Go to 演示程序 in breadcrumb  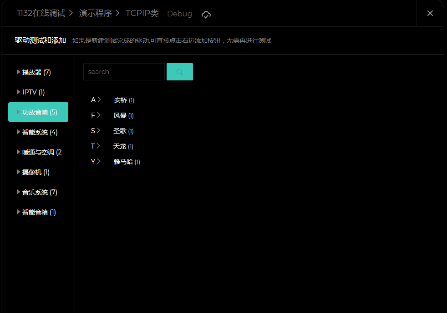[95, 13]
